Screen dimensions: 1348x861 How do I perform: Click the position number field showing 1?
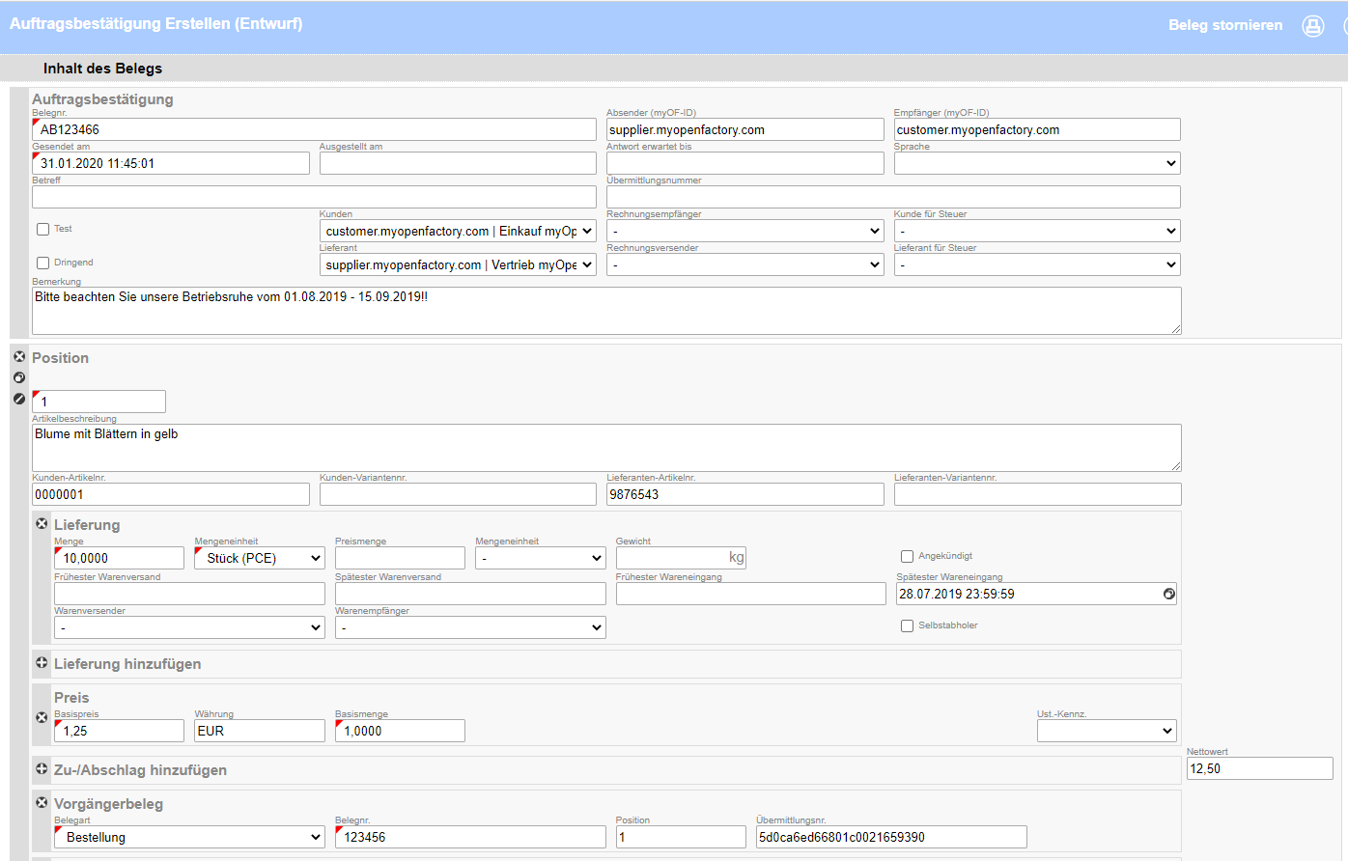point(98,402)
